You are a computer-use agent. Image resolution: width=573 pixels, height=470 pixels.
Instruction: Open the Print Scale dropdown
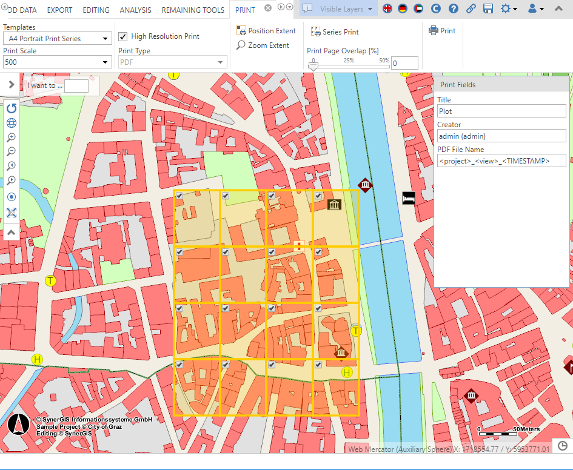57,62
